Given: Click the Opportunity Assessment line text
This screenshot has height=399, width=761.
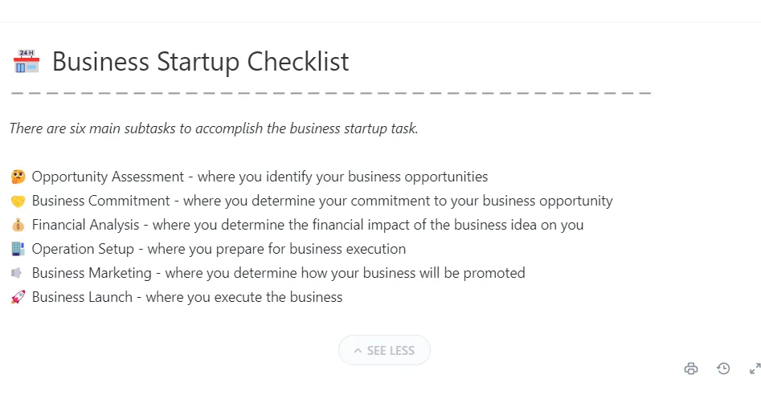Looking at the screenshot, I should [x=260, y=177].
